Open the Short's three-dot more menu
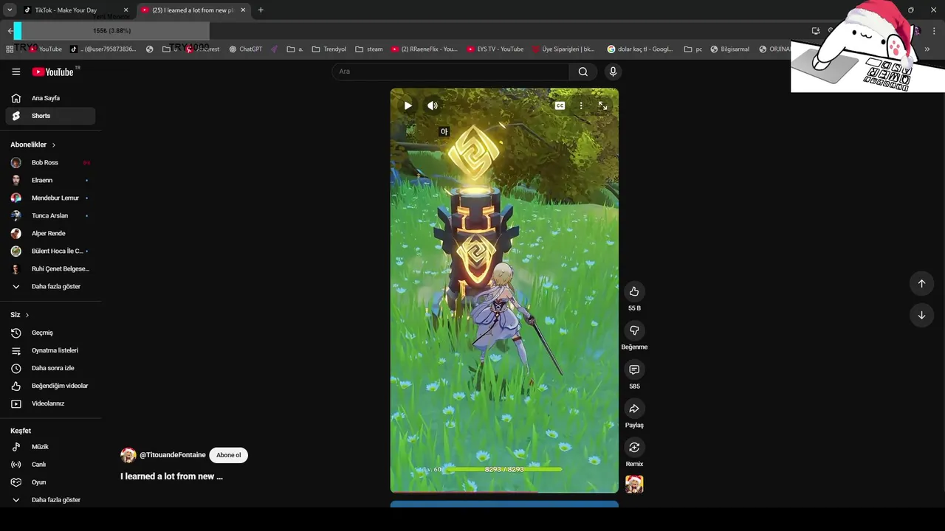Image resolution: width=945 pixels, height=531 pixels. (x=581, y=105)
